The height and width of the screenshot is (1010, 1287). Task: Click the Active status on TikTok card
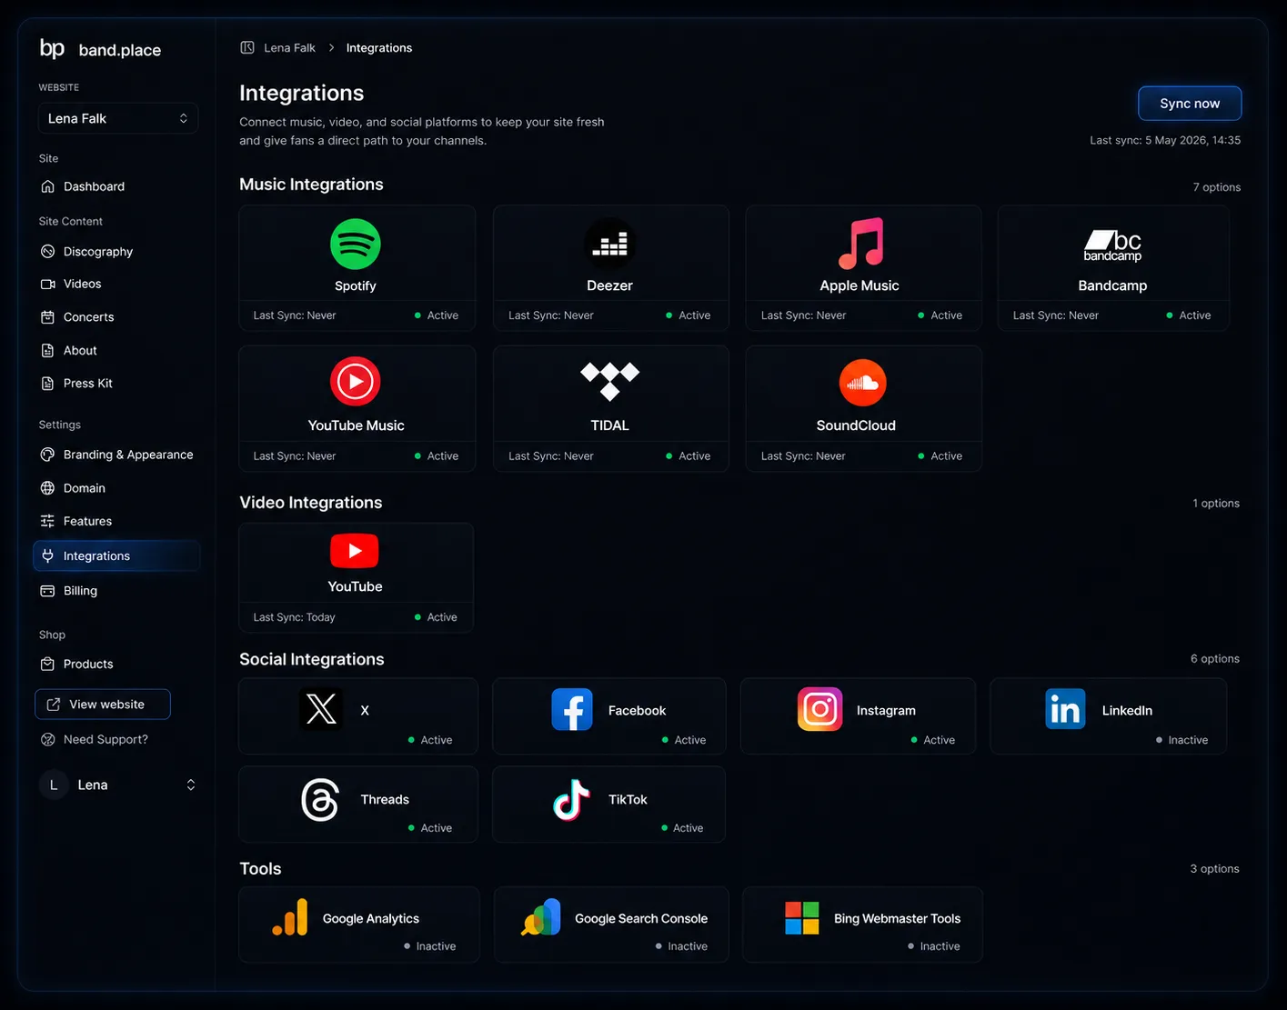pos(682,828)
